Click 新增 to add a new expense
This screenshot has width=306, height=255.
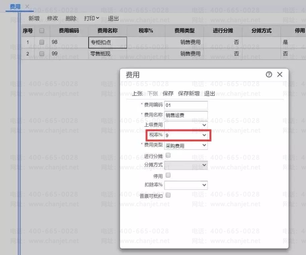tap(34, 18)
